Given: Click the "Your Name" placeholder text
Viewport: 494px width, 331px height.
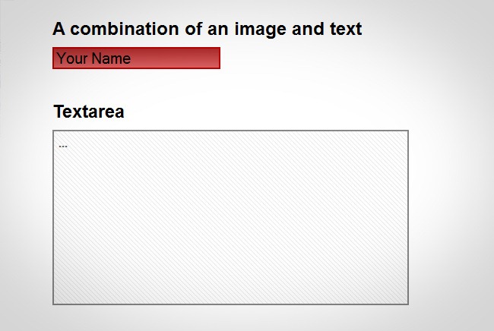Looking at the screenshot, I should [x=93, y=58].
